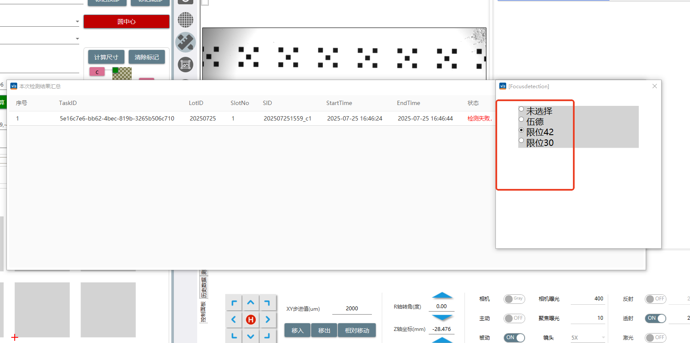The width and height of the screenshot is (690, 343).
Task: Select the ruler and pencil measure tool
Action: 186,42
